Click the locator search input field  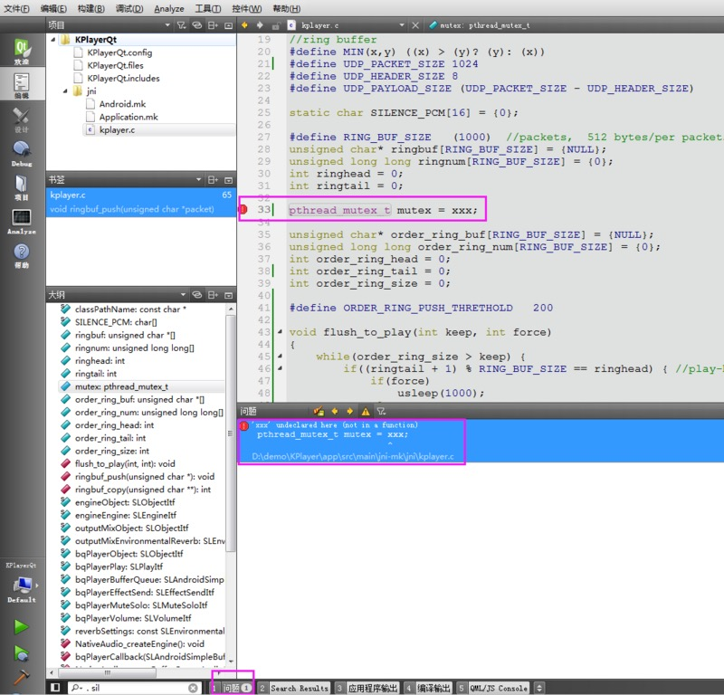[134, 688]
